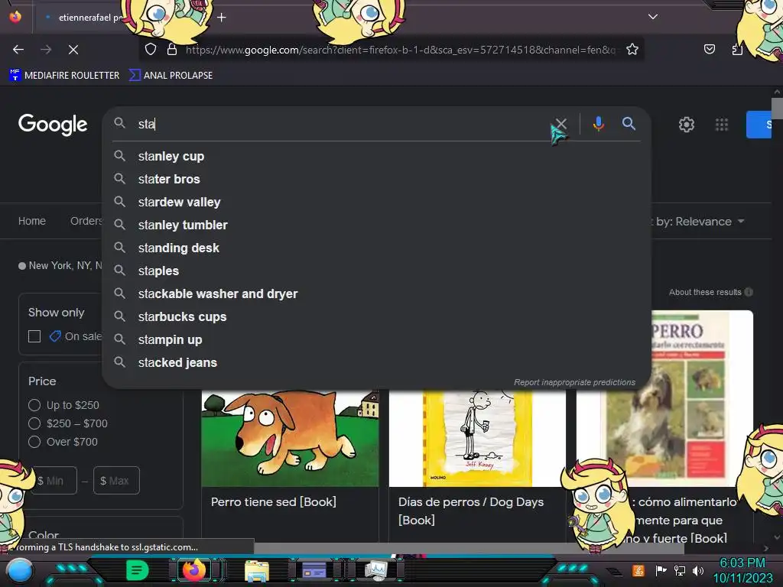This screenshot has width=783, height=587.
Task: Clear the search box text
Action: tap(561, 123)
